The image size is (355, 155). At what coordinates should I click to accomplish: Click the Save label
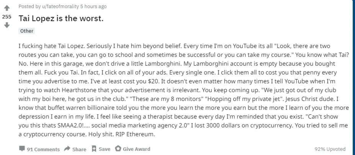pos(105,149)
